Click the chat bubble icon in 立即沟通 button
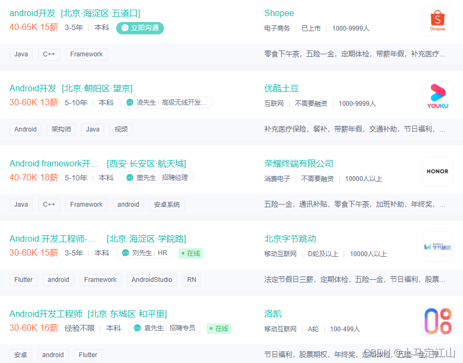The height and width of the screenshot is (363, 463). pyautogui.click(x=125, y=28)
